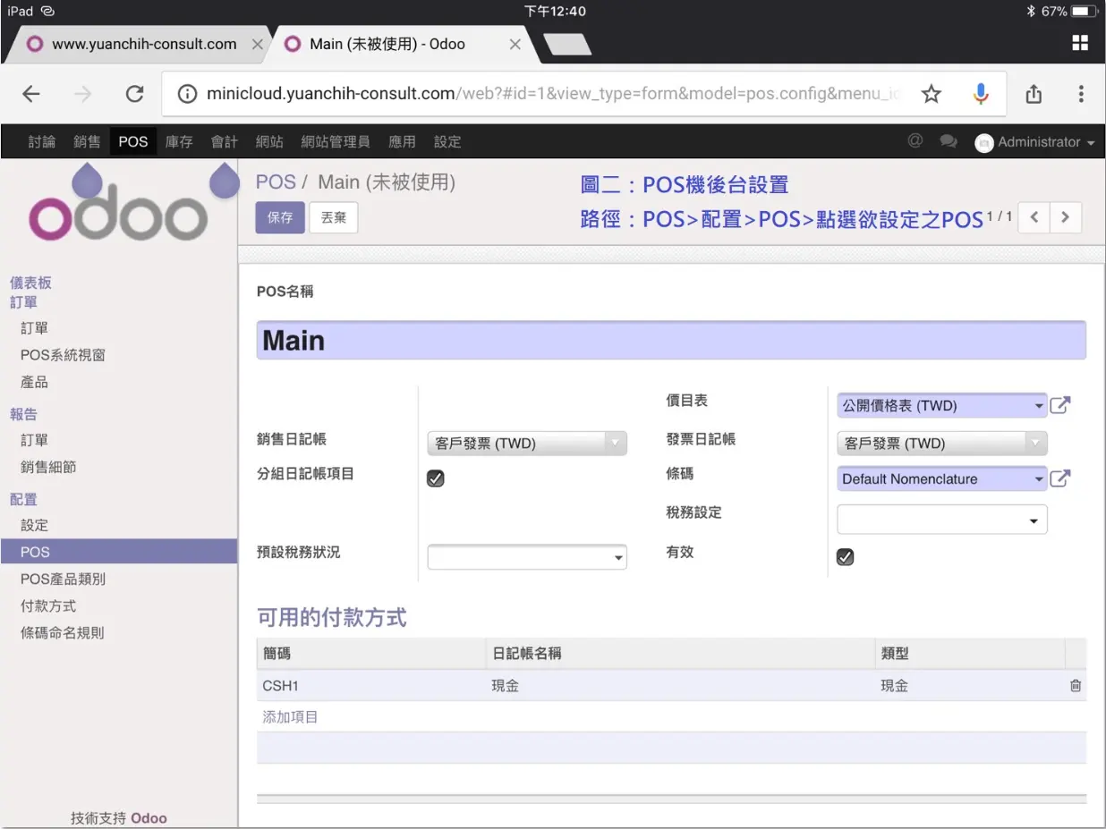Click the browser address bar URL
1106x829 pixels.
coord(553,94)
